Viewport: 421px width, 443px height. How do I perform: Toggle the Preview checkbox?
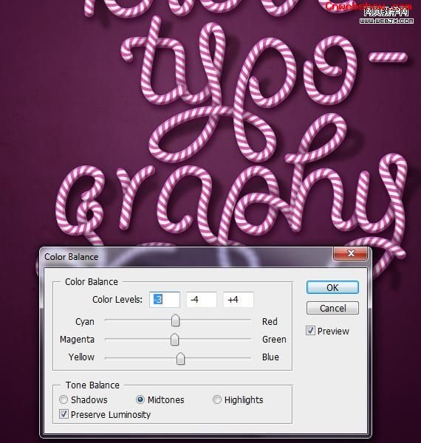click(x=310, y=331)
